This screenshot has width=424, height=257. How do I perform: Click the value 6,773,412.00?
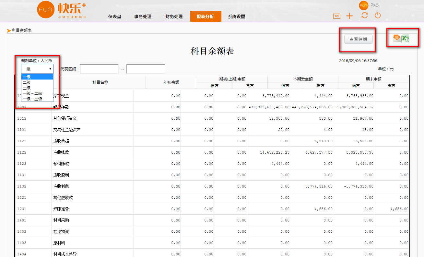click(276, 96)
